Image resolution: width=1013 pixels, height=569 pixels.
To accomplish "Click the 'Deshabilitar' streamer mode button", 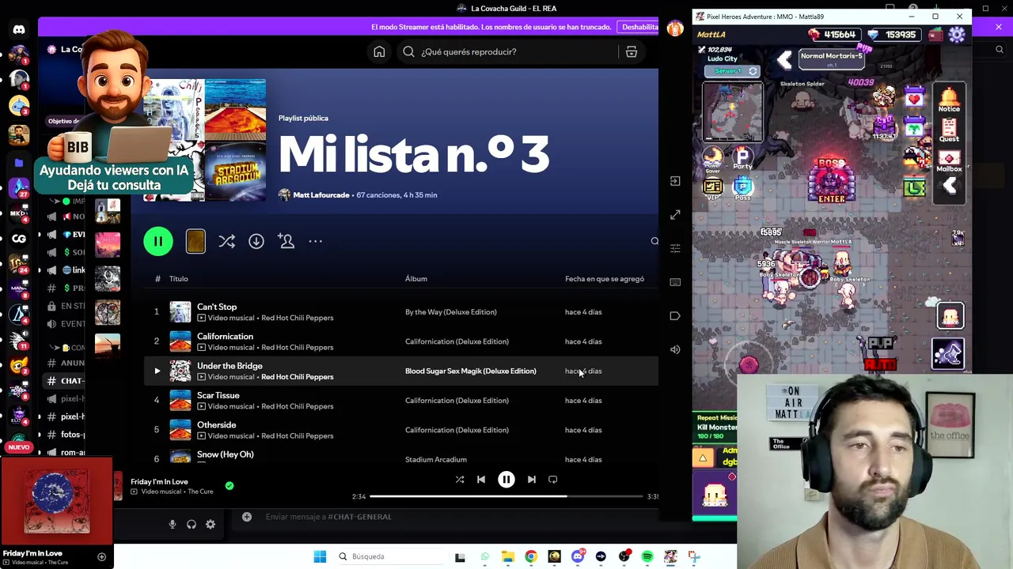I will (639, 27).
